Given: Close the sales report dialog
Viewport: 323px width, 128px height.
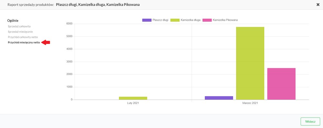Looking at the screenshot, I should (318, 5).
